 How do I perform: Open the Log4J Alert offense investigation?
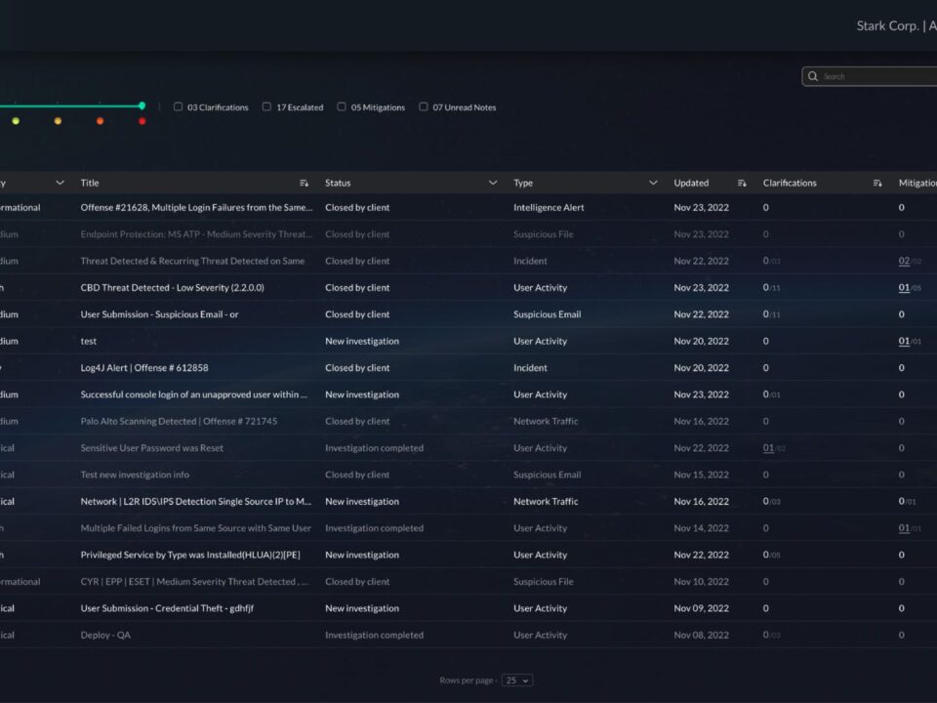tap(143, 368)
